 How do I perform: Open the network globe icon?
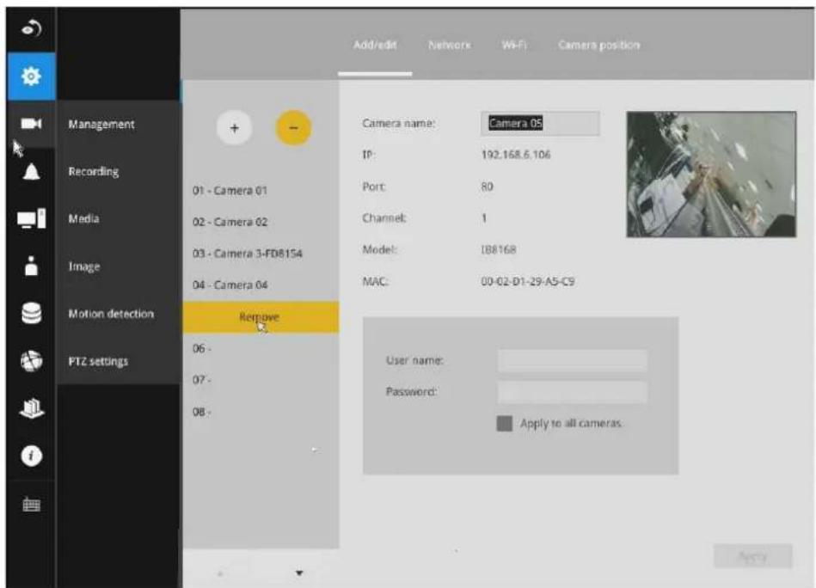click(x=31, y=360)
